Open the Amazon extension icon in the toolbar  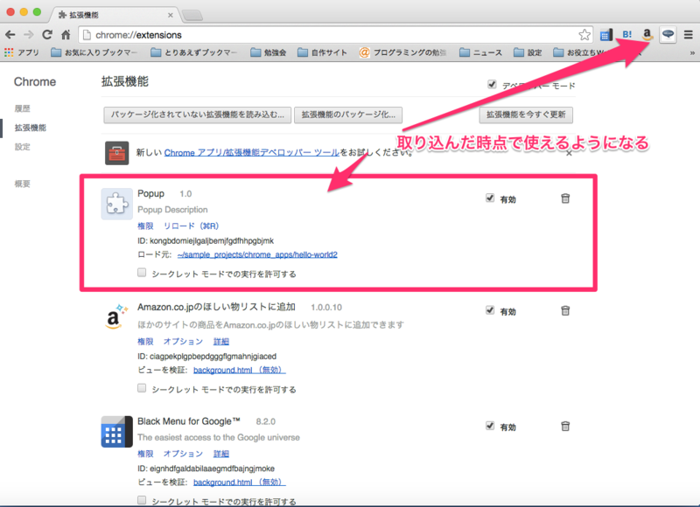(x=646, y=34)
